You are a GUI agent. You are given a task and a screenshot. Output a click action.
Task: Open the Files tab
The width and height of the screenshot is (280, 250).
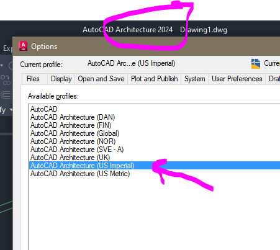[35, 79]
